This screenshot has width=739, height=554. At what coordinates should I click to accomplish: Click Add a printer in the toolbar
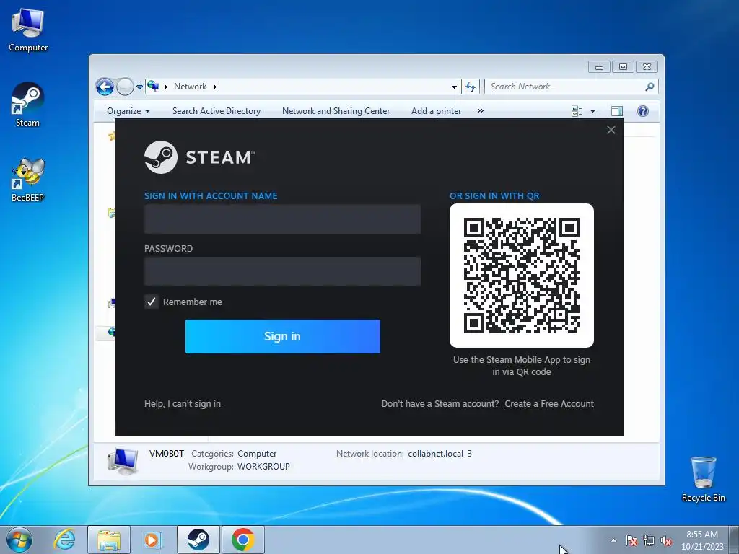pos(437,111)
